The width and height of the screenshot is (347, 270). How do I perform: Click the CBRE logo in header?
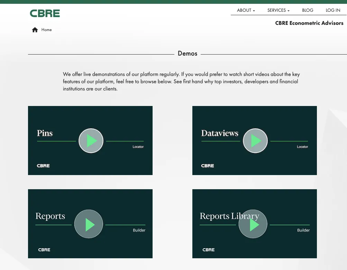(45, 13)
